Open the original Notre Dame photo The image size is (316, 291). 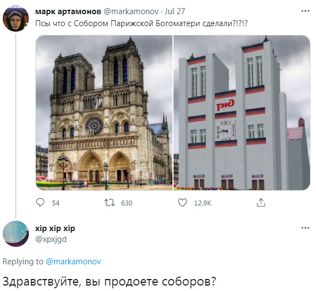click(x=104, y=113)
